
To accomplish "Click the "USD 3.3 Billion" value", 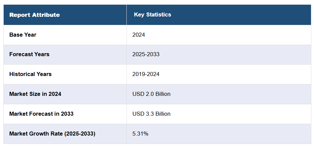I will coord(151,114).
